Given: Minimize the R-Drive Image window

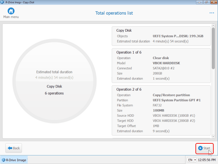Looking at the screenshot, I should (x=200, y=2).
